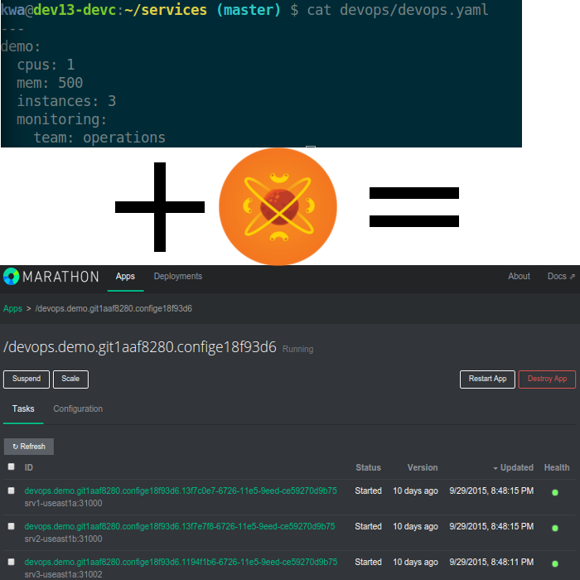Toggle the select-all tasks checkbox
This screenshot has width=580, height=580.
(x=11, y=466)
